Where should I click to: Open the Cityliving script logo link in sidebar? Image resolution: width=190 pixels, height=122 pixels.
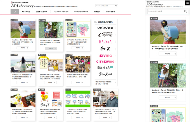click(105, 35)
